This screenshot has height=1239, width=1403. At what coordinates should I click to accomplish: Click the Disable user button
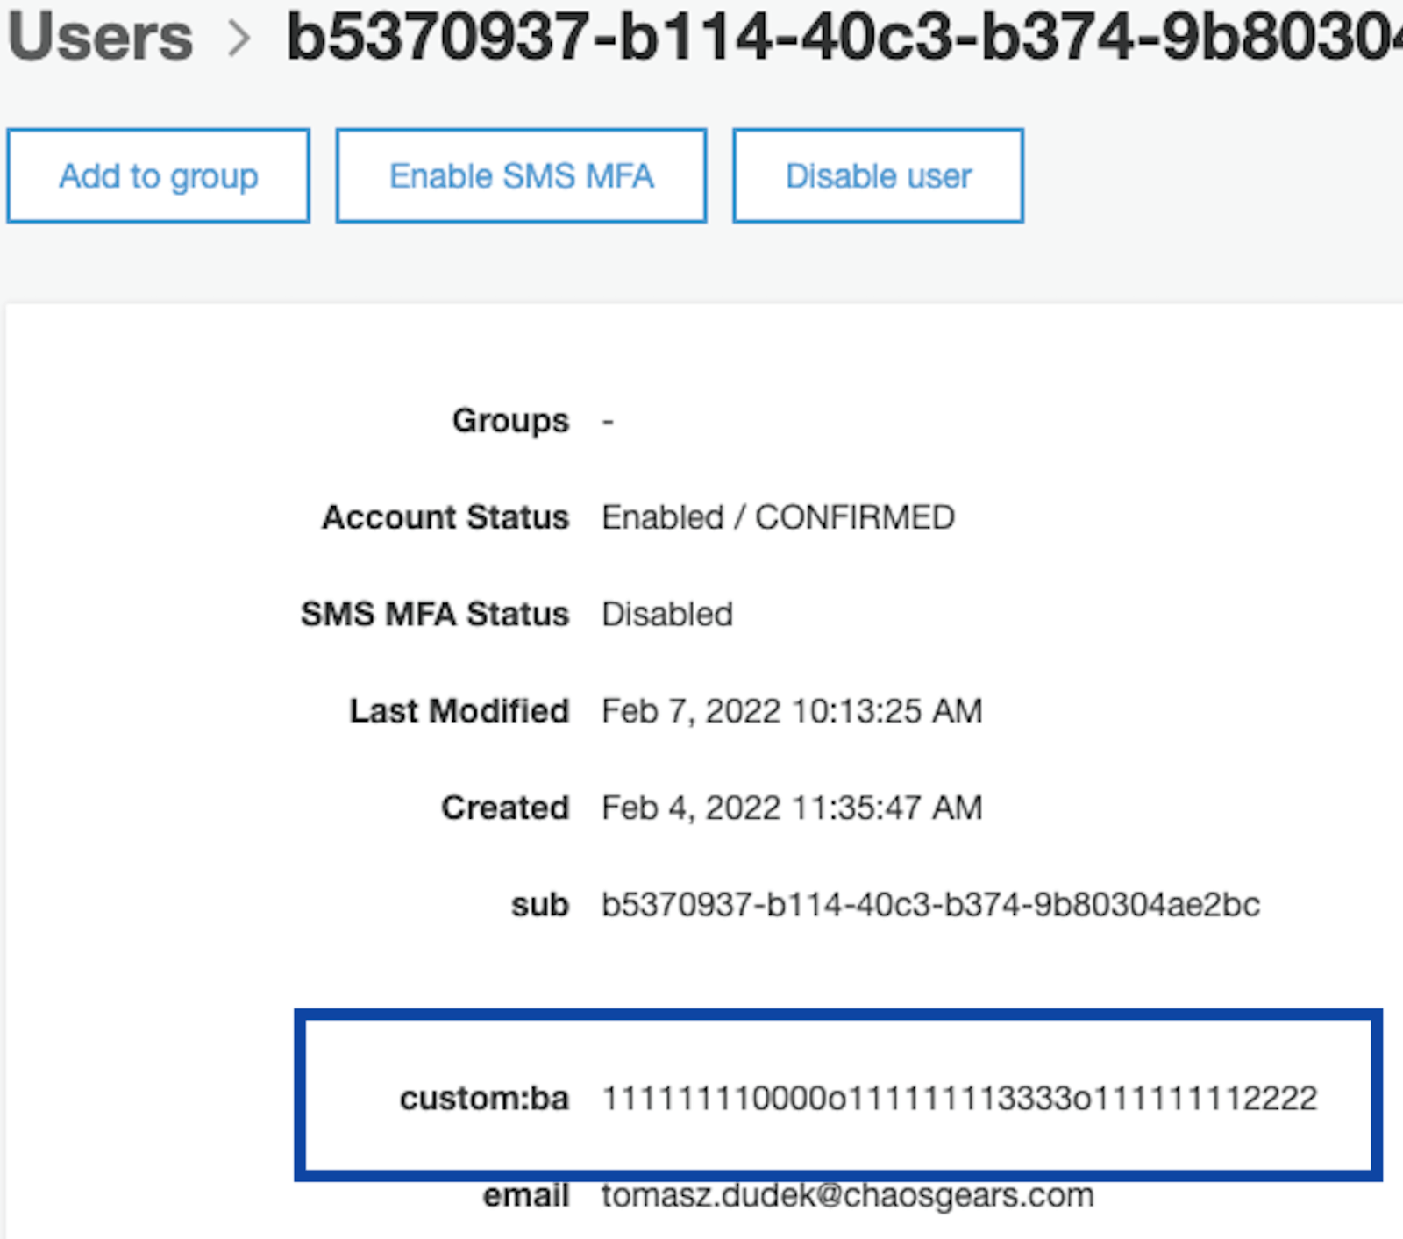(x=877, y=174)
